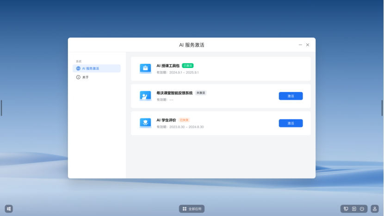Click the 希沃课堂智能反馈系统 service icon
Image resolution: width=384 pixels, height=216 pixels.
pos(145,96)
